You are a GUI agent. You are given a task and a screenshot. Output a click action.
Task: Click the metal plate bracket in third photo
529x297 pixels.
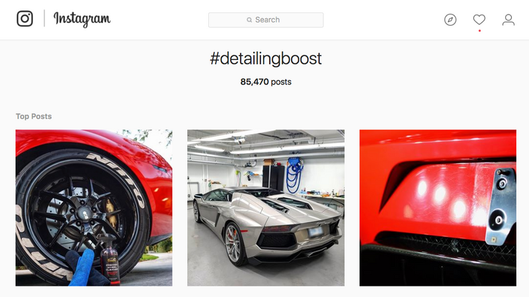click(501, 205)
